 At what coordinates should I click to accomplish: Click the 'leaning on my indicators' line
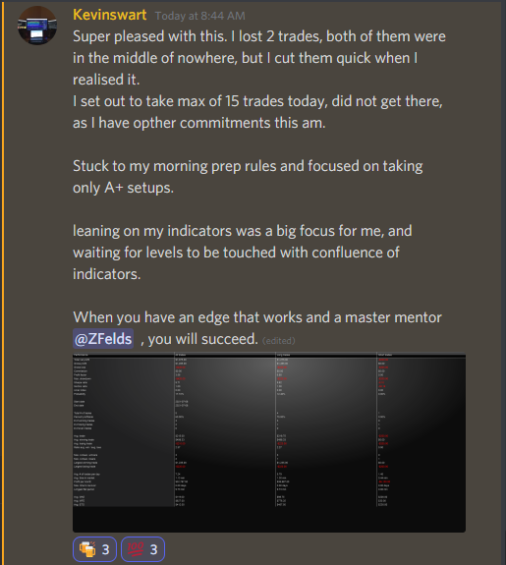point(242,231)
